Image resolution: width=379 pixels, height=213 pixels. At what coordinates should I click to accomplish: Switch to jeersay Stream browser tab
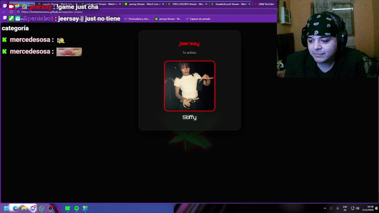tap(144, 4)
